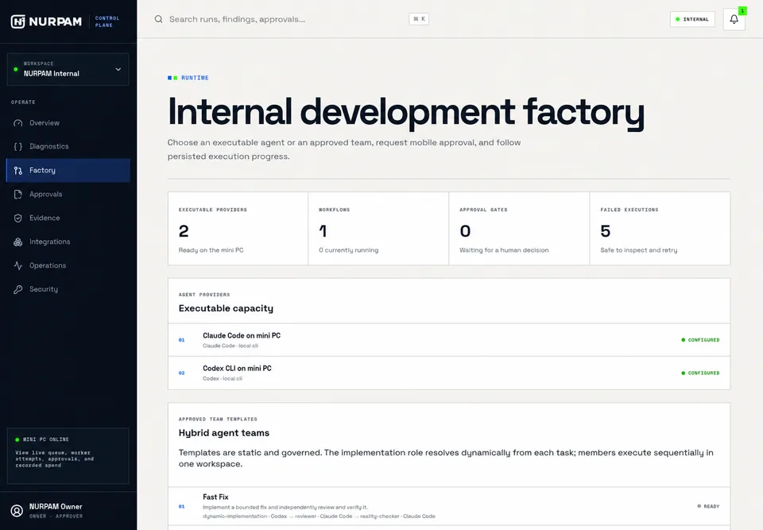Screen dimensions: 763x530
Task: Open the NURPAM Owner profile
Action: (68, 511)
